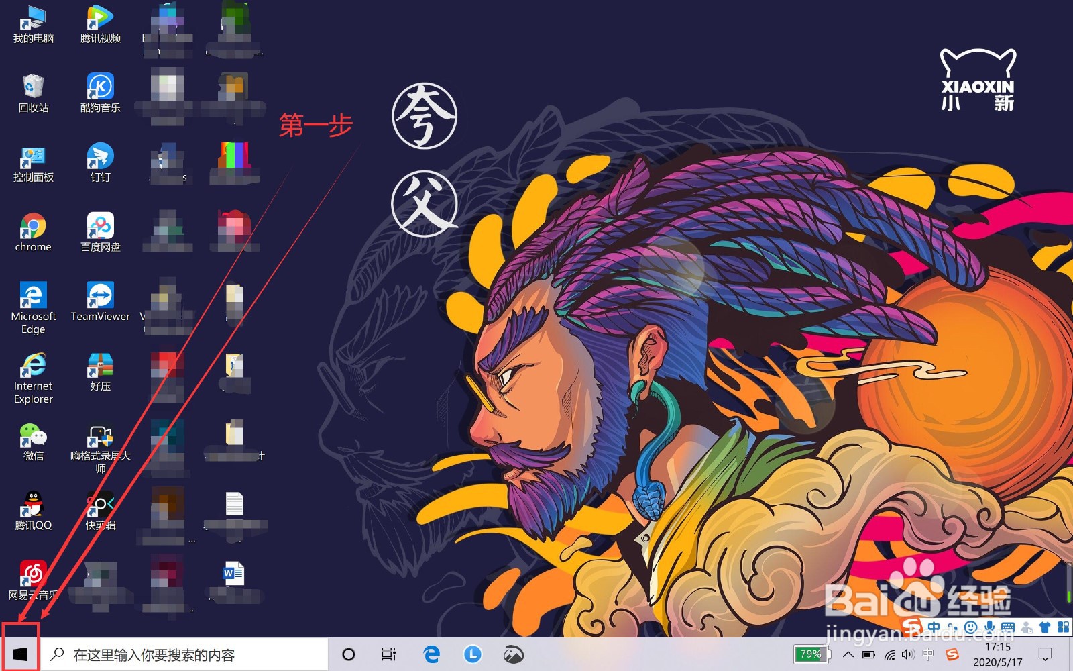Open the toolbox grid on Sogou toolbar
This screenshot has width=1073, height=671.
pyautogui.click(x=1063, y=627)
